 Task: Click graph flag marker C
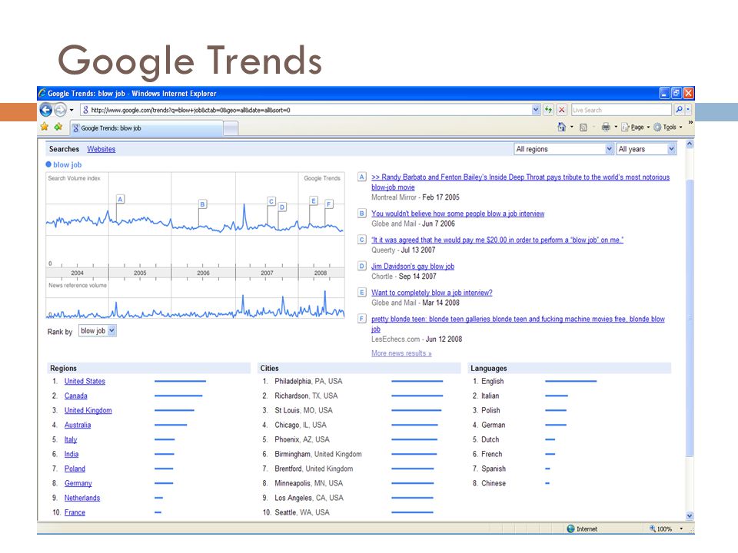pos(271,201)
